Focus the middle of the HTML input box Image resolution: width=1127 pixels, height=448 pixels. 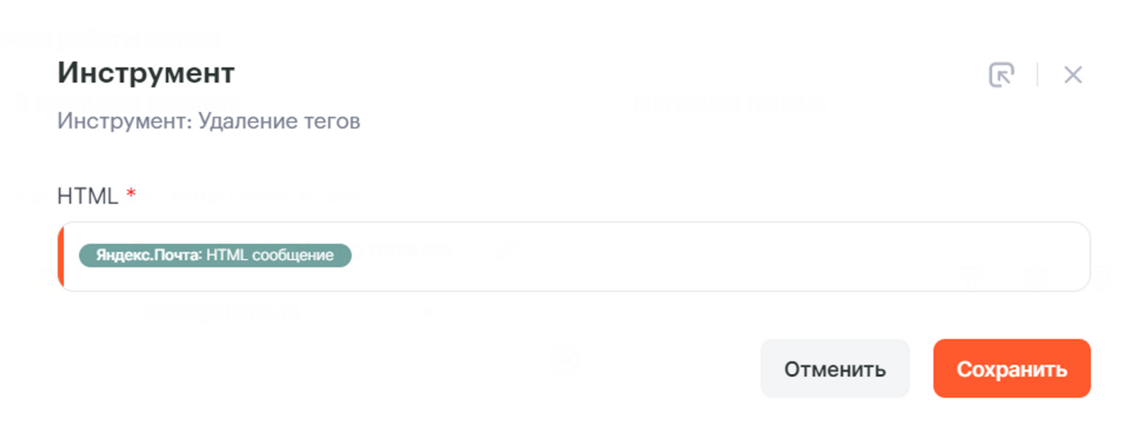pos(574,256)
